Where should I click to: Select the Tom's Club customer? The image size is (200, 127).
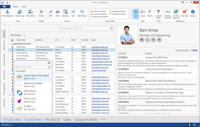pyautogui.click(x=33, y=100)
